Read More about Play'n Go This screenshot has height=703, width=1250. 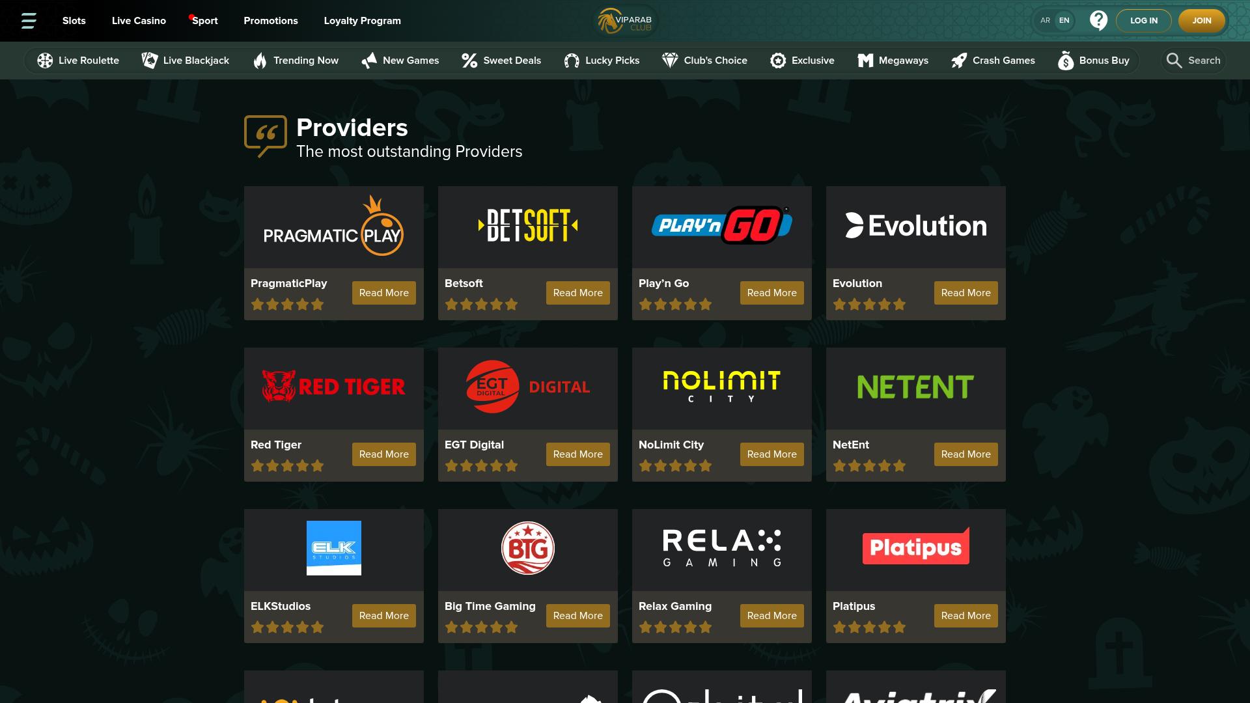coord(772,293)
